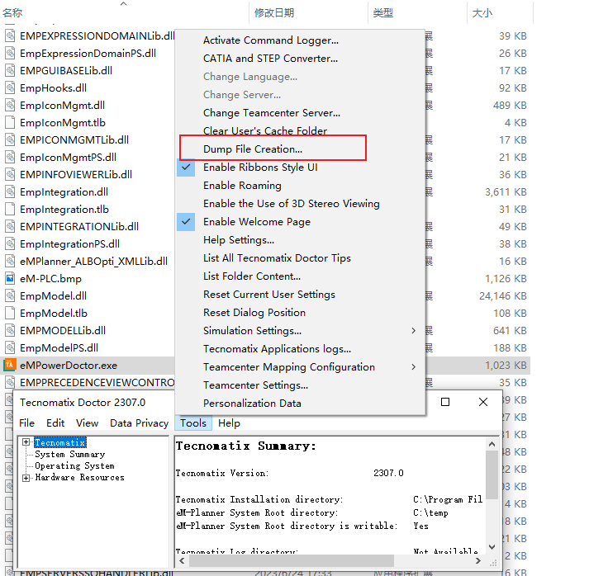The height and width of the screenshot is (576, 589).
Task: Open the Data Privacy menu
Action: click(x=139, y=423)
